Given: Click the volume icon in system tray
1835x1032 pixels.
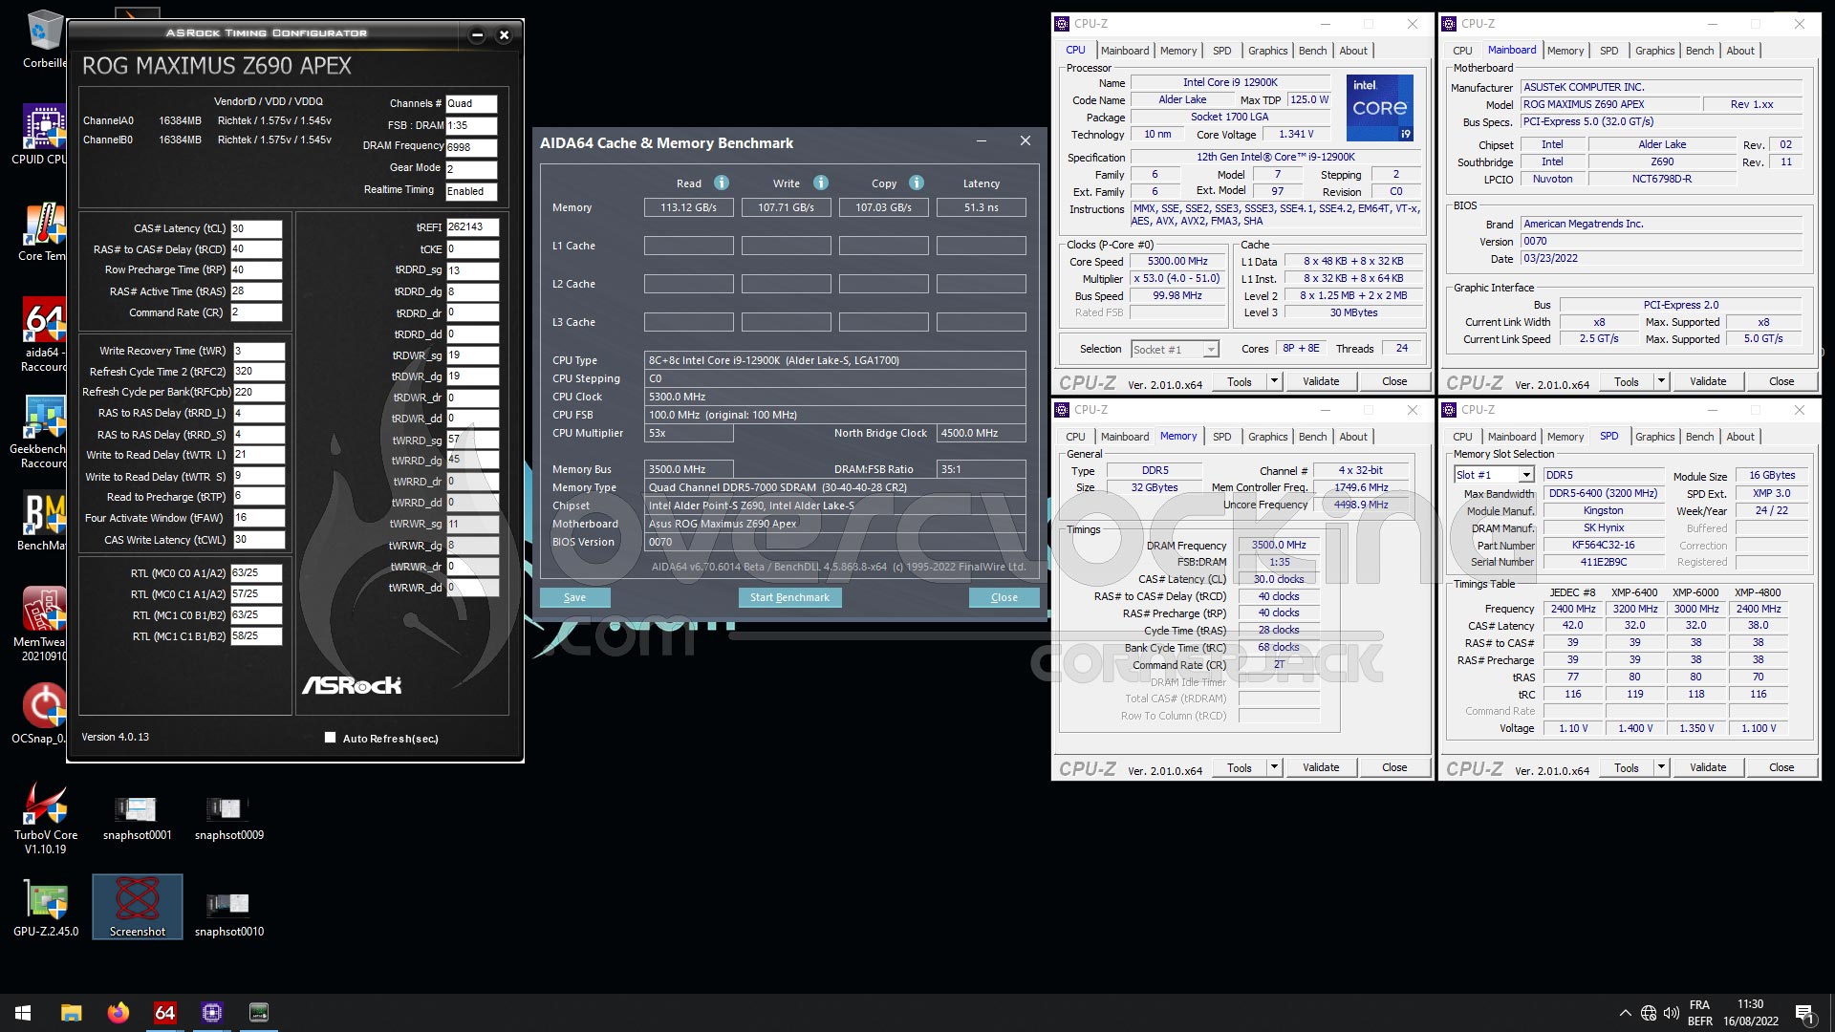Looking at the screenshot, I should 1671,1013.
